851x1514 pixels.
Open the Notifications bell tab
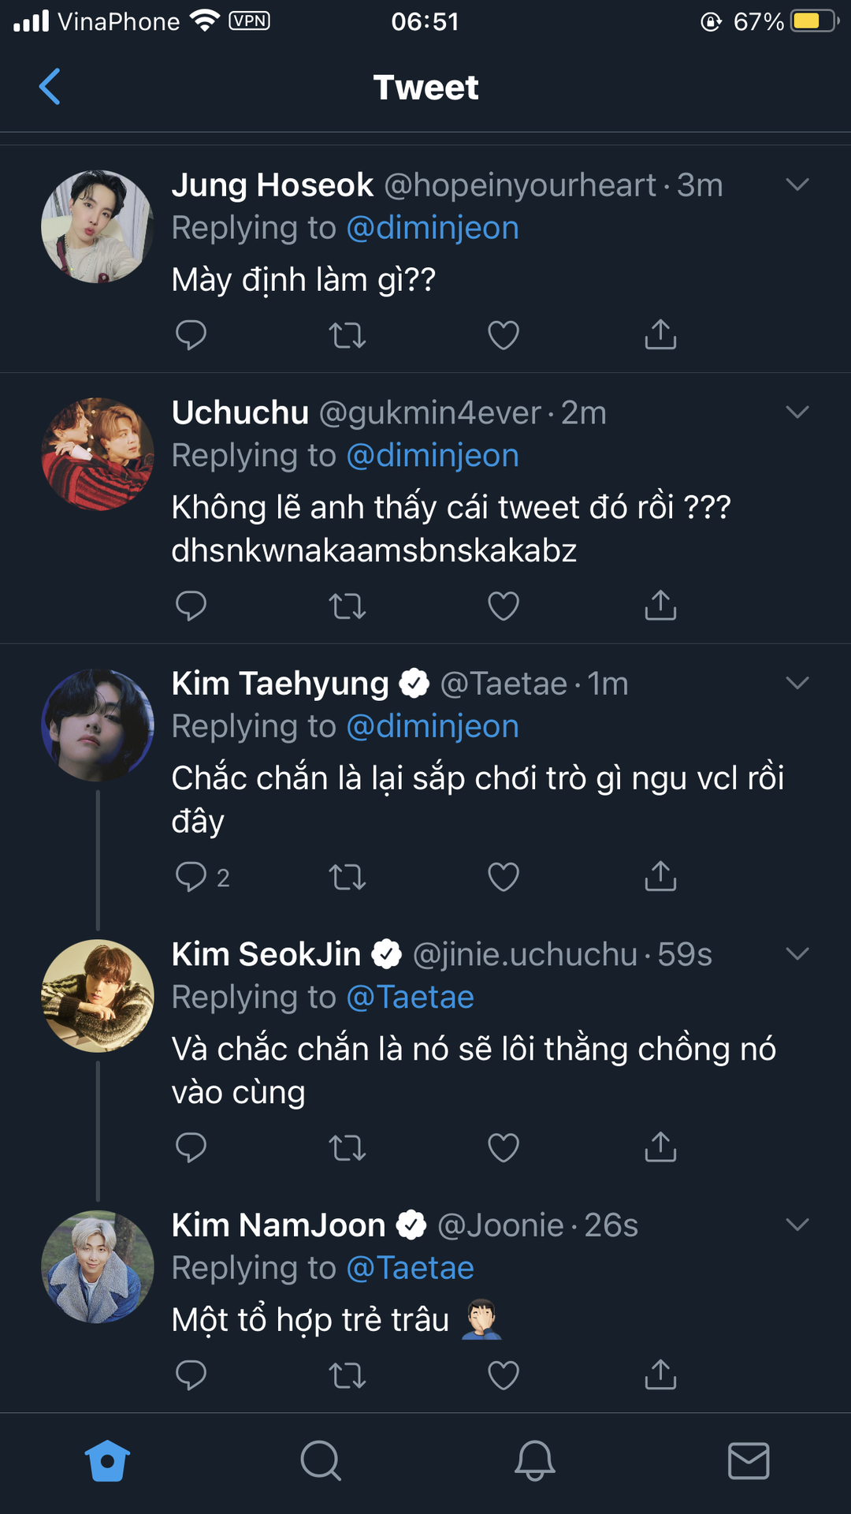click(x=534, y=1461)
